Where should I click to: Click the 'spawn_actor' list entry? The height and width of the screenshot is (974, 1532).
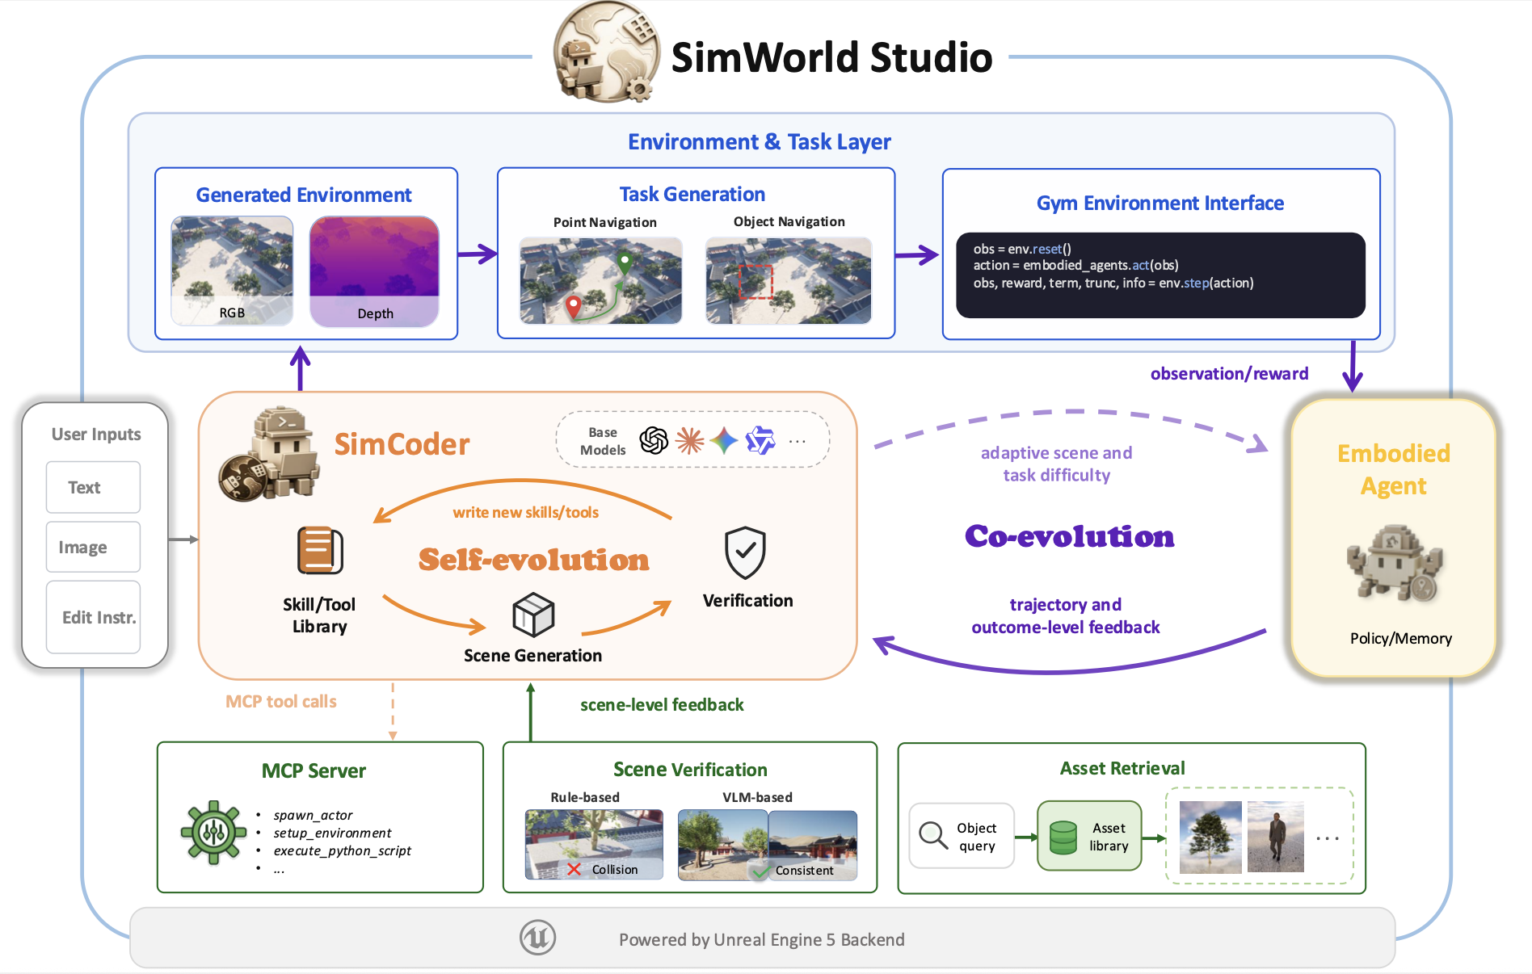pos(313,815)
